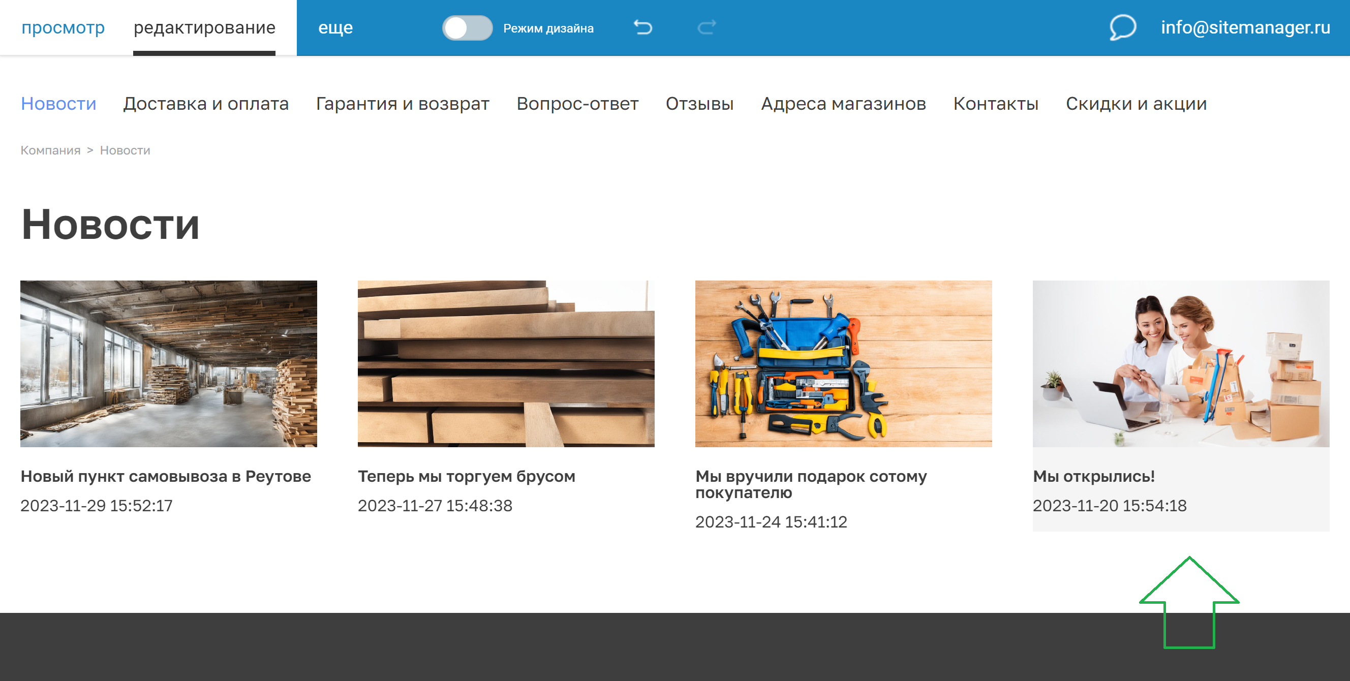Open the Мы открылись! news title
The width and height of the screenshot is (1350, 681).
click(1093, 476)
